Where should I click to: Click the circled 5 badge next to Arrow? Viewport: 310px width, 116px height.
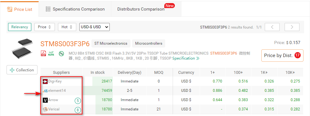(x=78, y=101)
